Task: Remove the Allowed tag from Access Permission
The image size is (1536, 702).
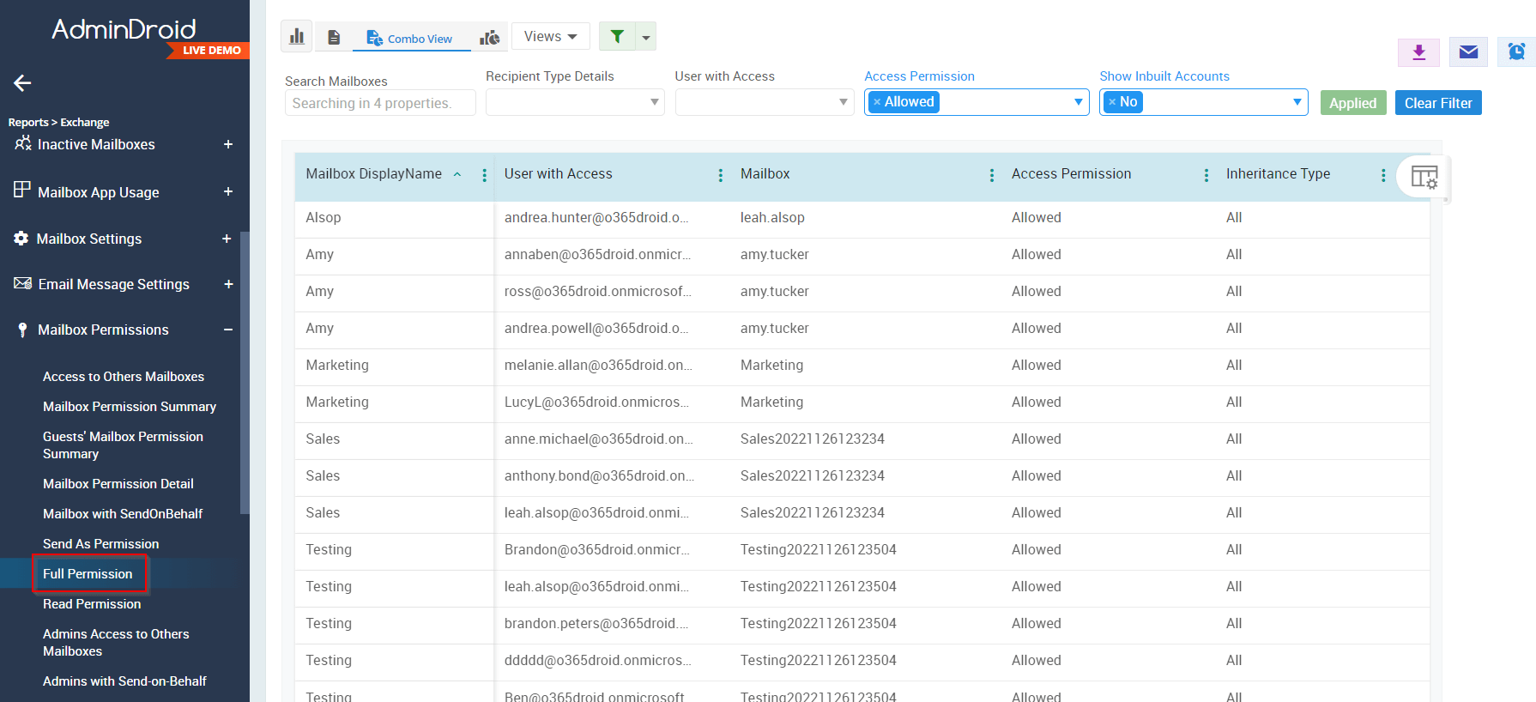Action: tap(877, 102)
